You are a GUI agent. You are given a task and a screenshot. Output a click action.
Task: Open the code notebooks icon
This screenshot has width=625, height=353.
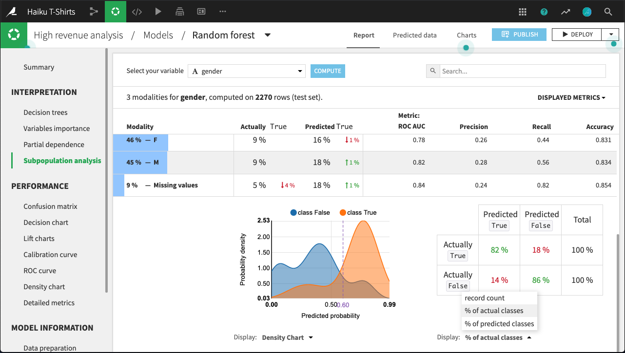(x=137, y=11)
